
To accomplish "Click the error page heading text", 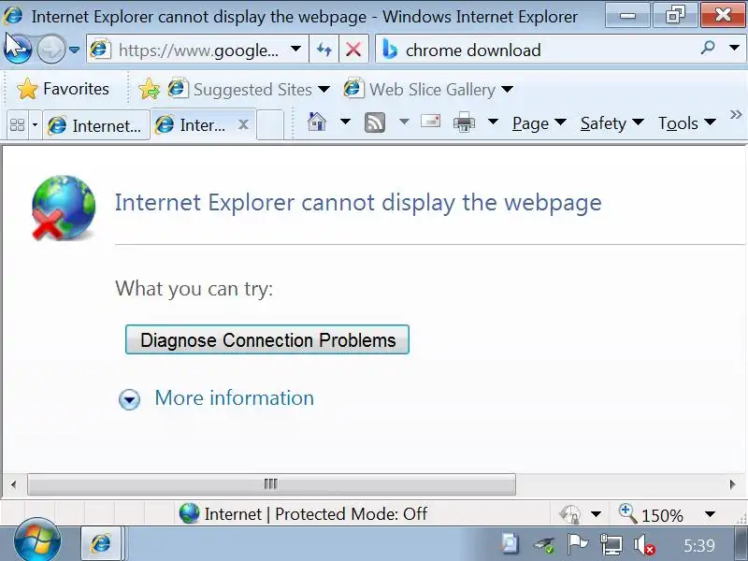I will 358,202.
